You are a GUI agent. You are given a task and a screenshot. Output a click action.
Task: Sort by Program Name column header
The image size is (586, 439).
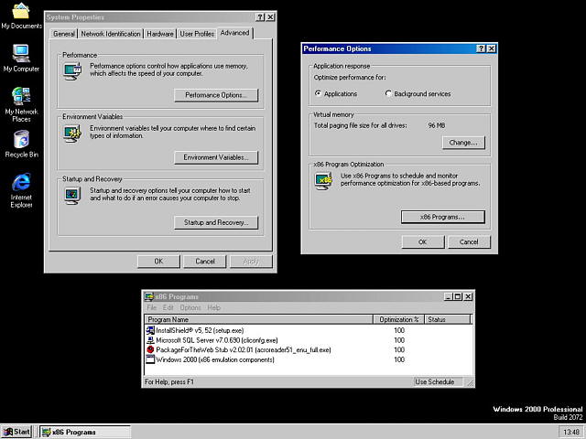tap(258, 319)
